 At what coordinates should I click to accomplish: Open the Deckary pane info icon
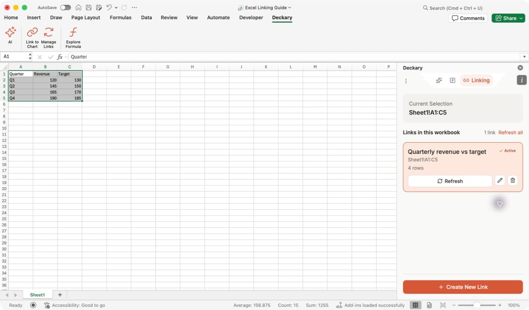[522, 80]
